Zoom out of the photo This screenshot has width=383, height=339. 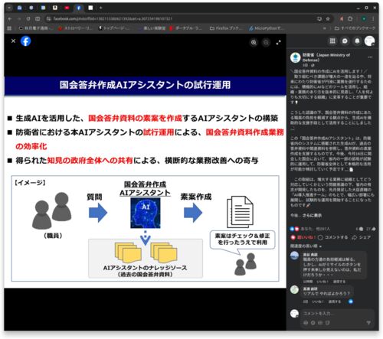click(266, 43)
